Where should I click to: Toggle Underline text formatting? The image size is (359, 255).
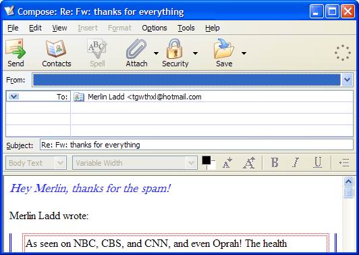(318, 162)
